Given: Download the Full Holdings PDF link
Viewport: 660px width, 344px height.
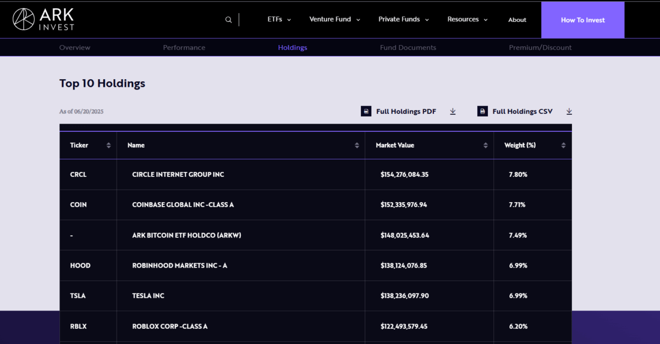Looking at the screenshot, I should pos(406,111).
